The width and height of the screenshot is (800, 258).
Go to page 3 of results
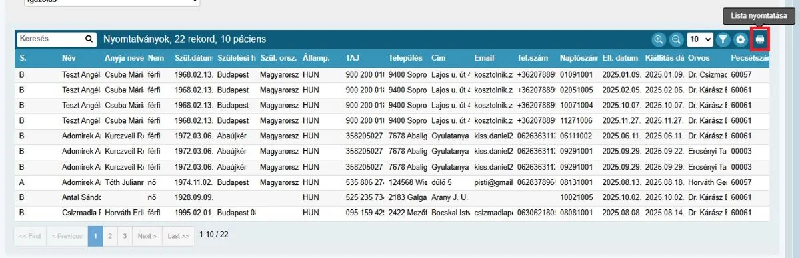click(x=125, y=236)
